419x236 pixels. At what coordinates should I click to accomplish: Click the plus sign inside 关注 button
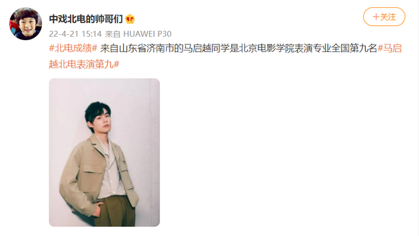(x=376, y=17)
